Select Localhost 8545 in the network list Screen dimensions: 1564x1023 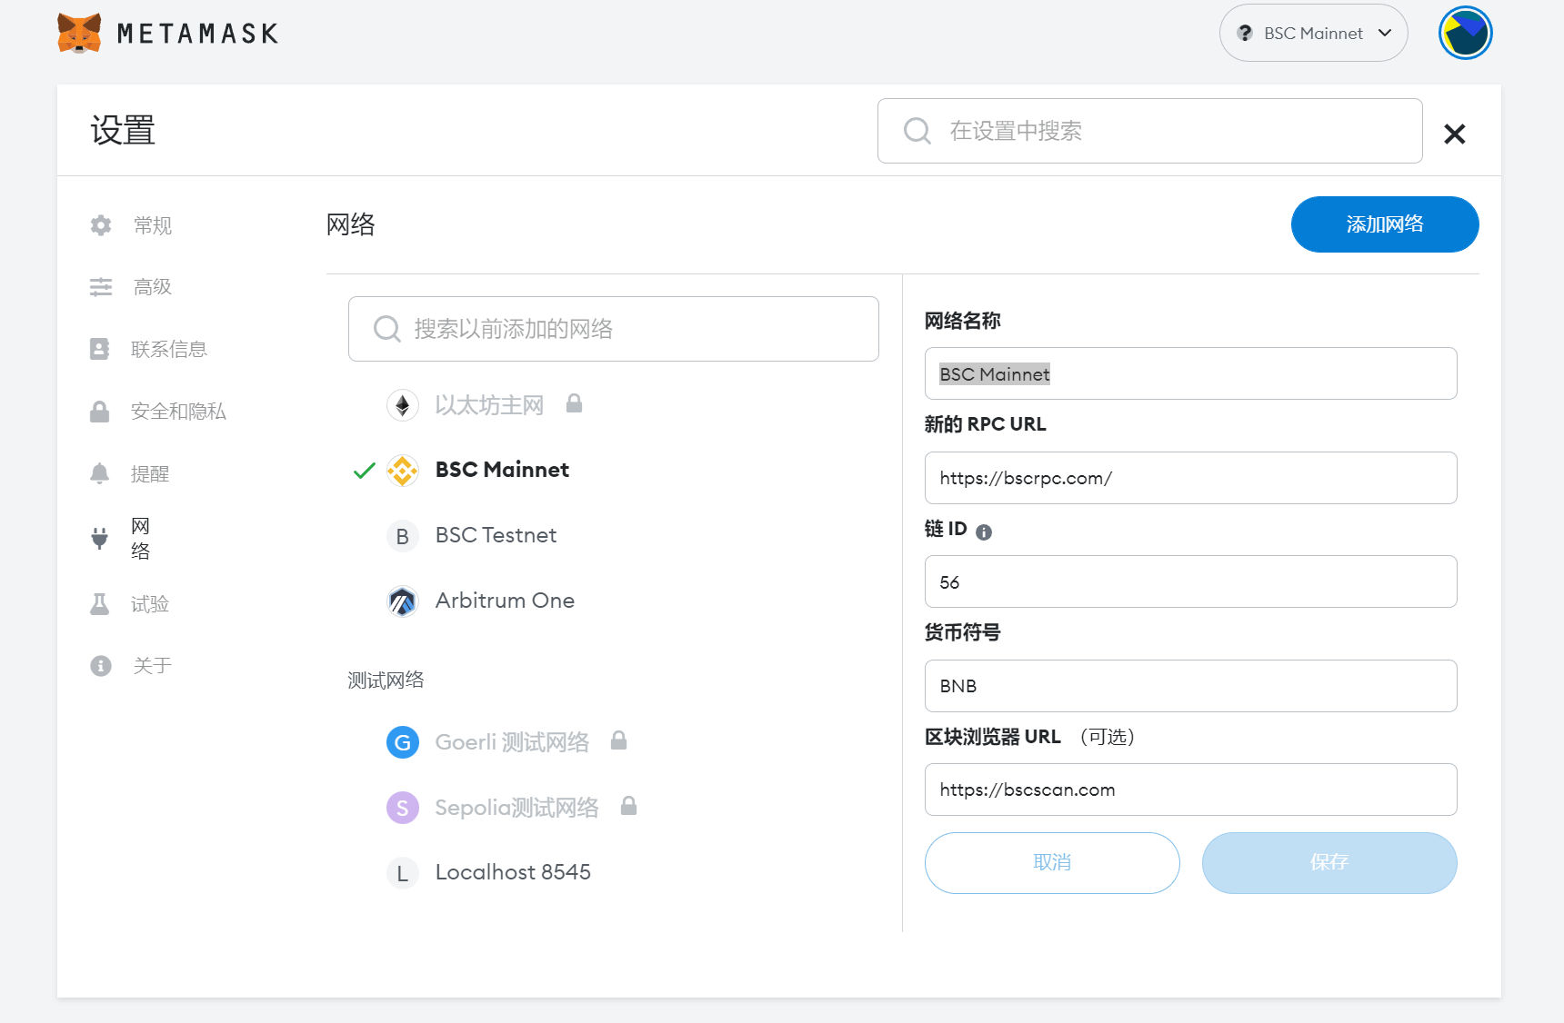click(513, 873)
